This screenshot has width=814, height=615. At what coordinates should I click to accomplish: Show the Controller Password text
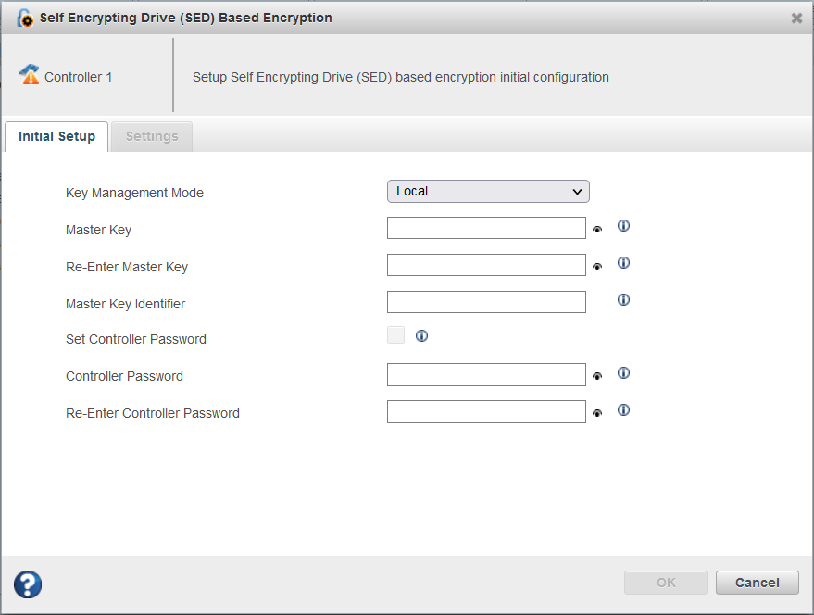click(x=597, y=375)
